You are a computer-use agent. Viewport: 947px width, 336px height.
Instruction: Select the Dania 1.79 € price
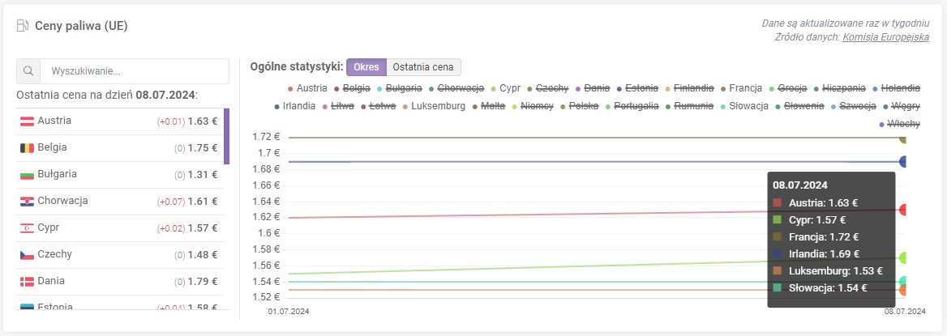click(x=203, y=282)
